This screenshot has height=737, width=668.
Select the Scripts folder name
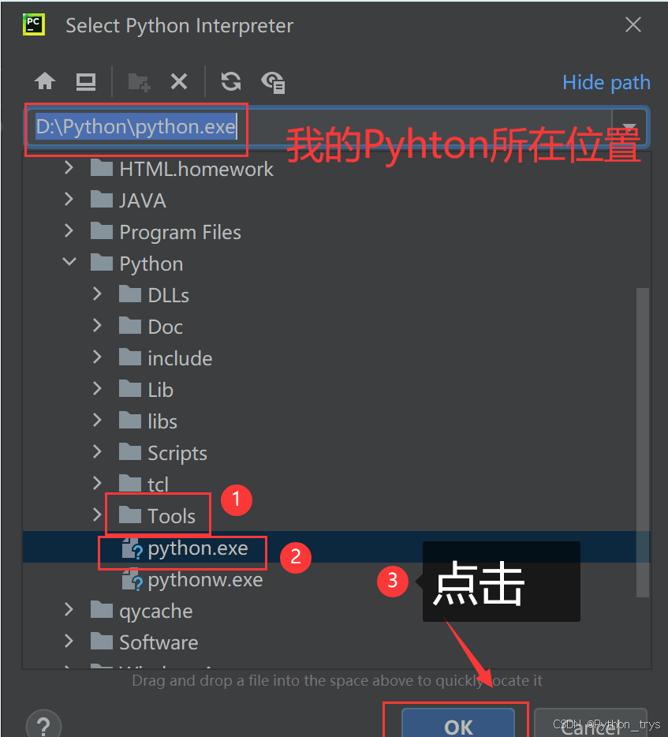pos(177,454)
